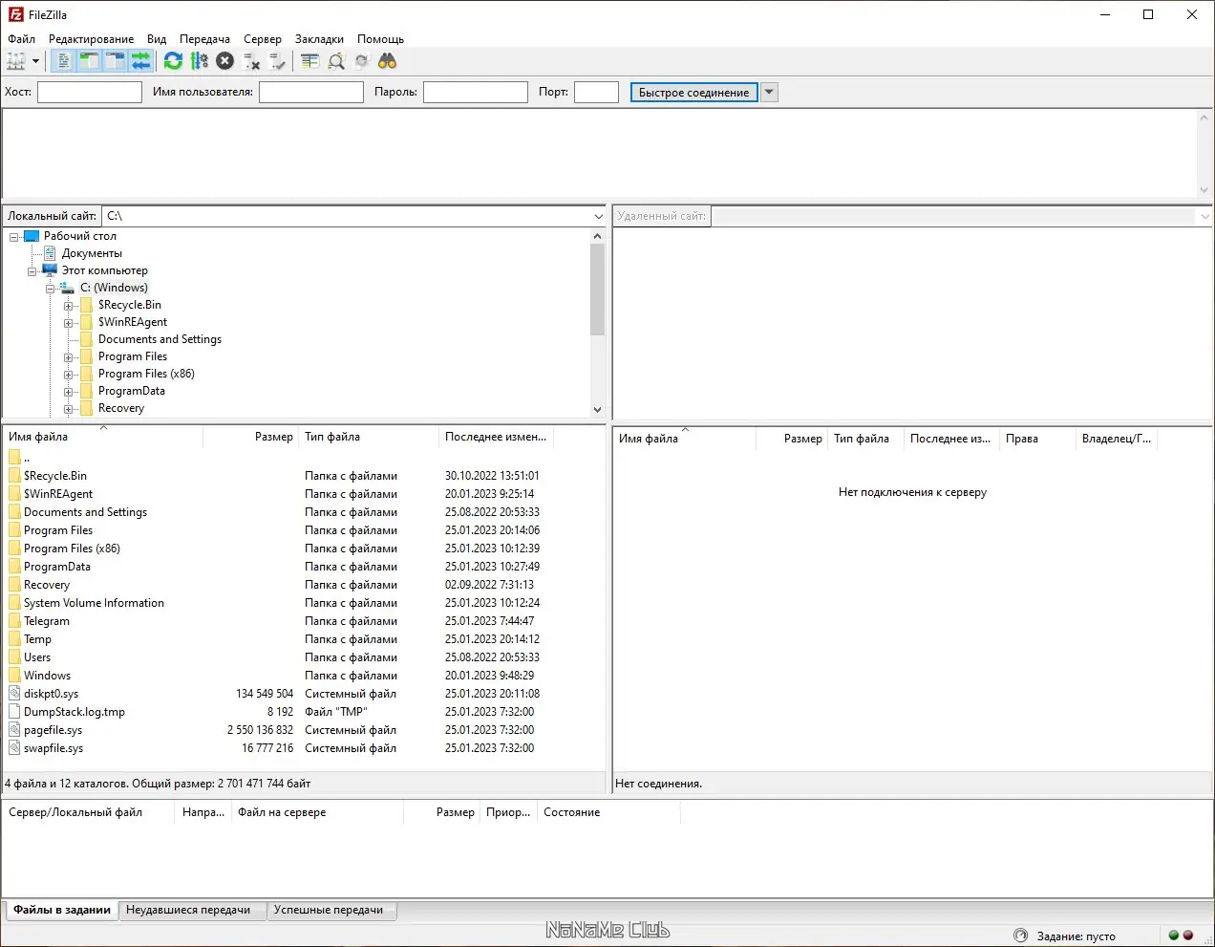Toggle synchronized browsing icon
The width and height of the screenshot is (1215, 947).
coord(361,61)
